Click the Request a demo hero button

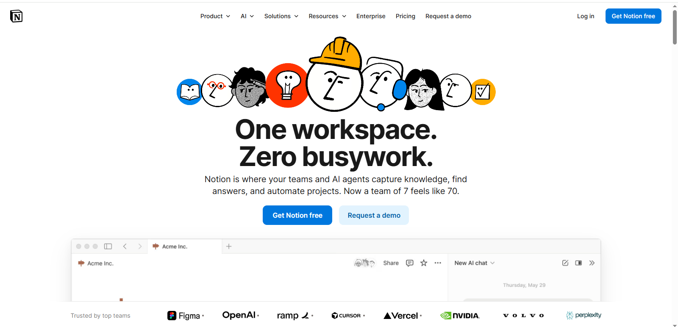[x=374, y=215]
